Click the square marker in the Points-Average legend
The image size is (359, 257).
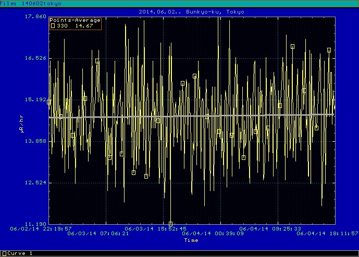tap(52, 25)
